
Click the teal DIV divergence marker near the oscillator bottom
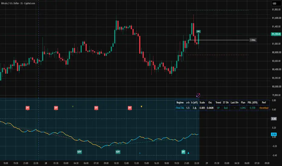tap(183, 152)
